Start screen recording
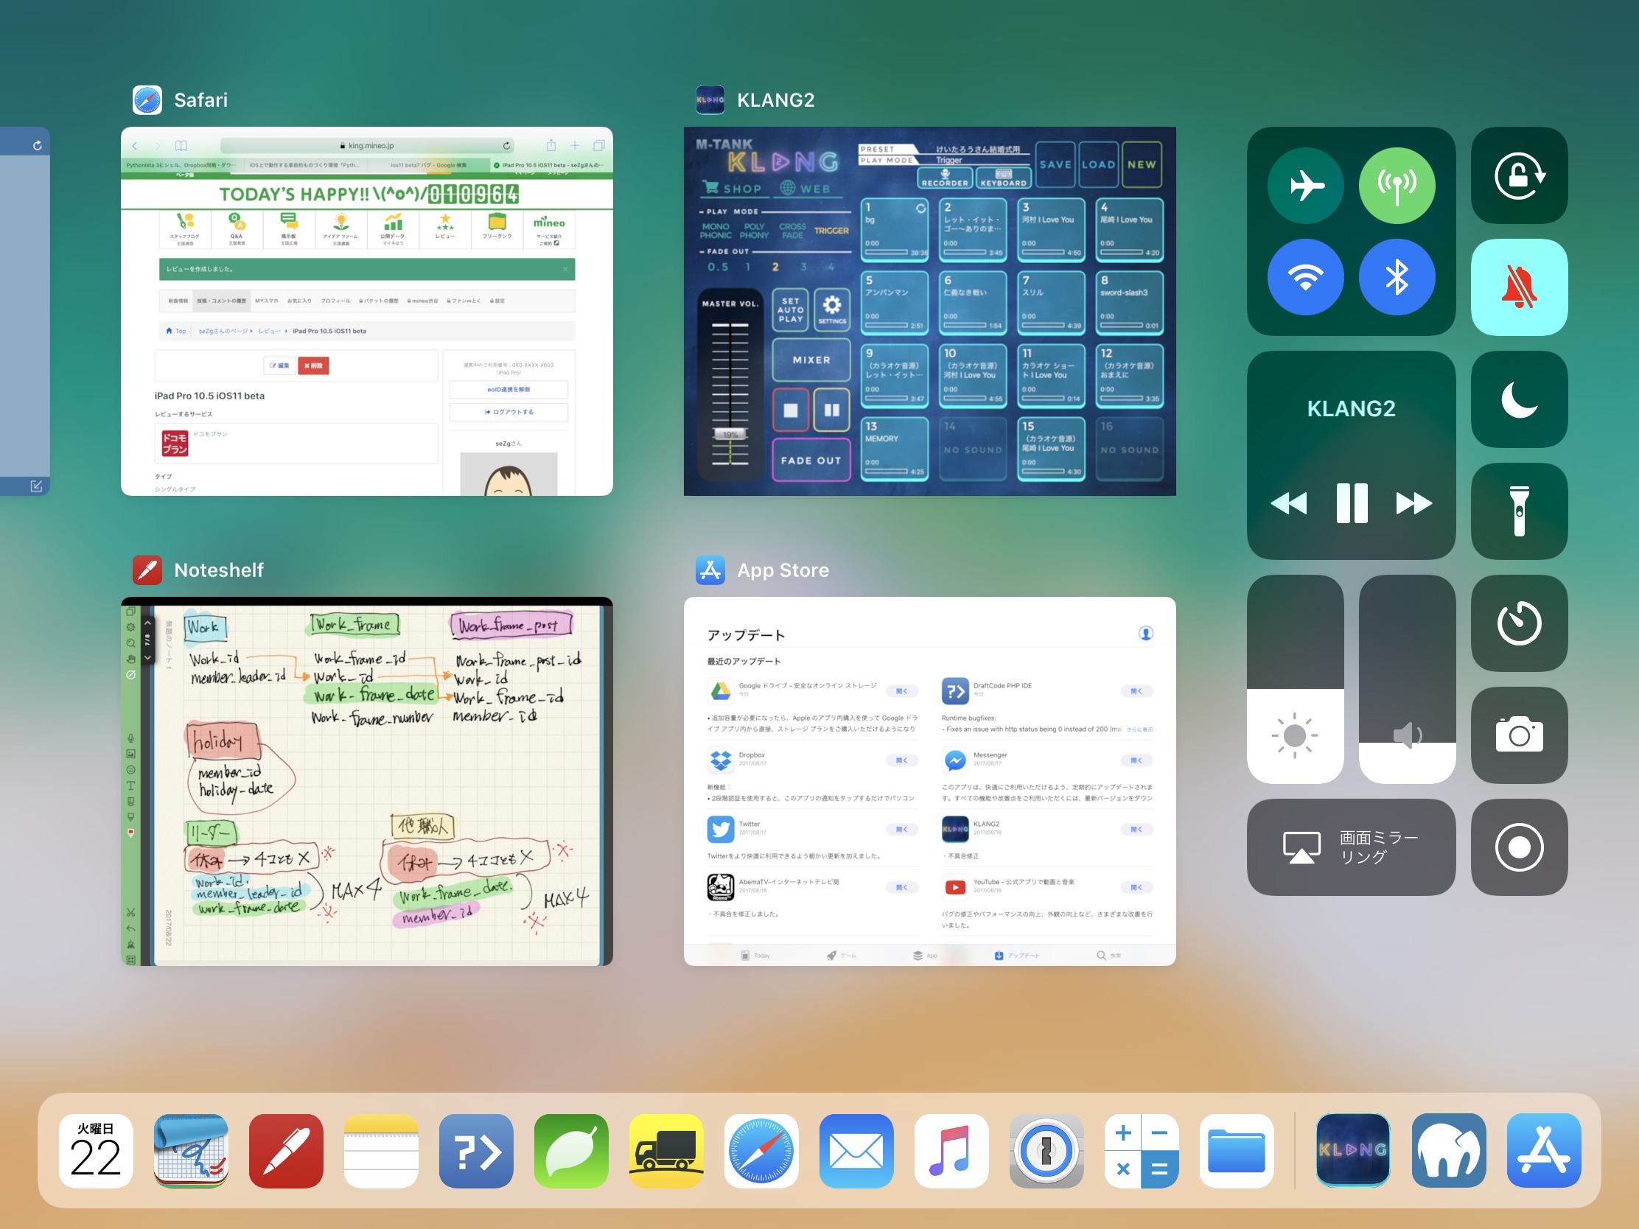This screenshot has height=1229, width=1639. click(1518, 847)
